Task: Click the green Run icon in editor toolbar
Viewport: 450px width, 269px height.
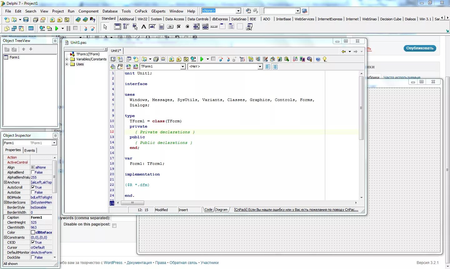Action: coord(202,59)
